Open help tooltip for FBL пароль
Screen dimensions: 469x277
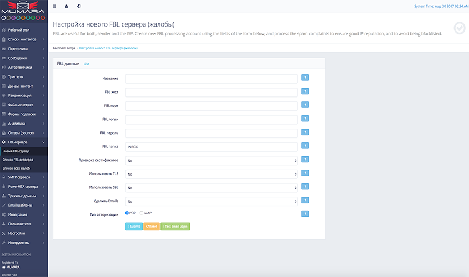(x=305, y=132)
